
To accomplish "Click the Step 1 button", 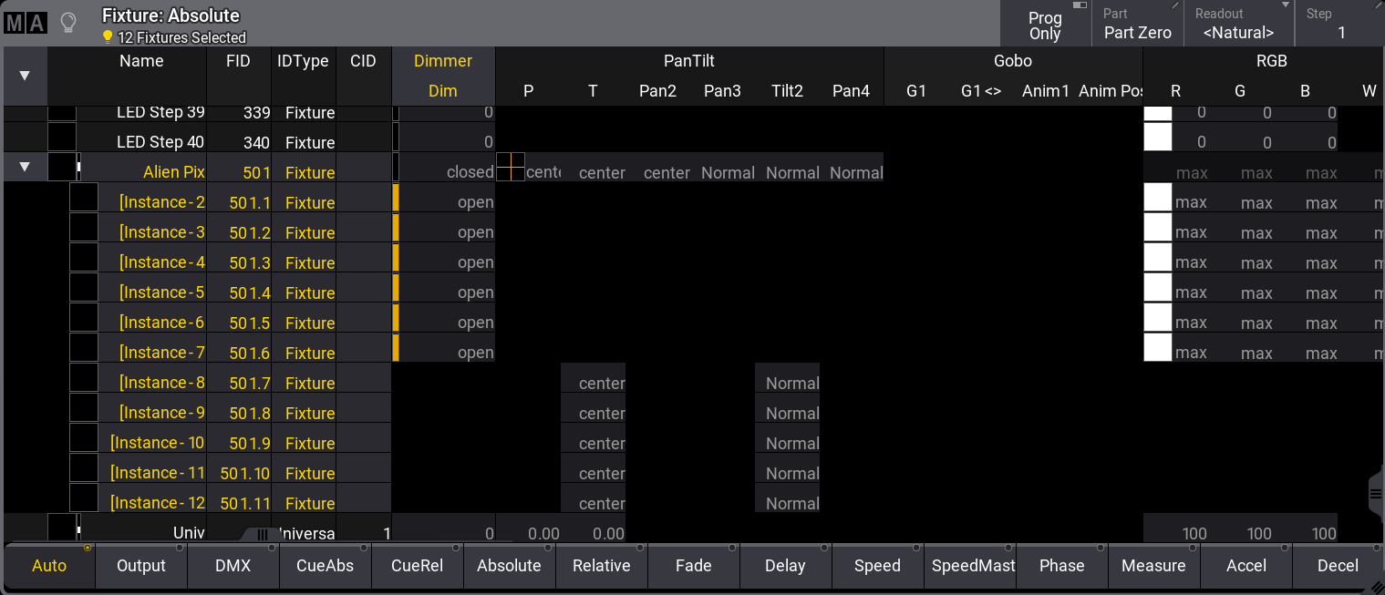I will pyautogui.click(x=1339, y=25).
